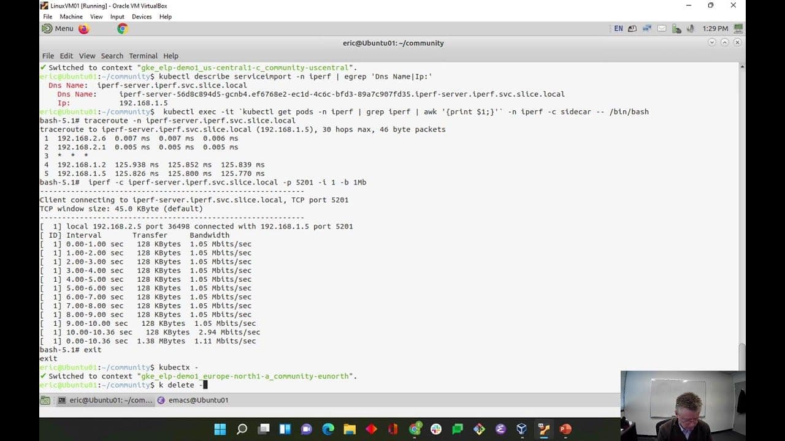Viewport: 785px width, 441px height.
Task: Open Slack from the Windows taskbar
Action: pyautogui.click(x=436, y=429)
